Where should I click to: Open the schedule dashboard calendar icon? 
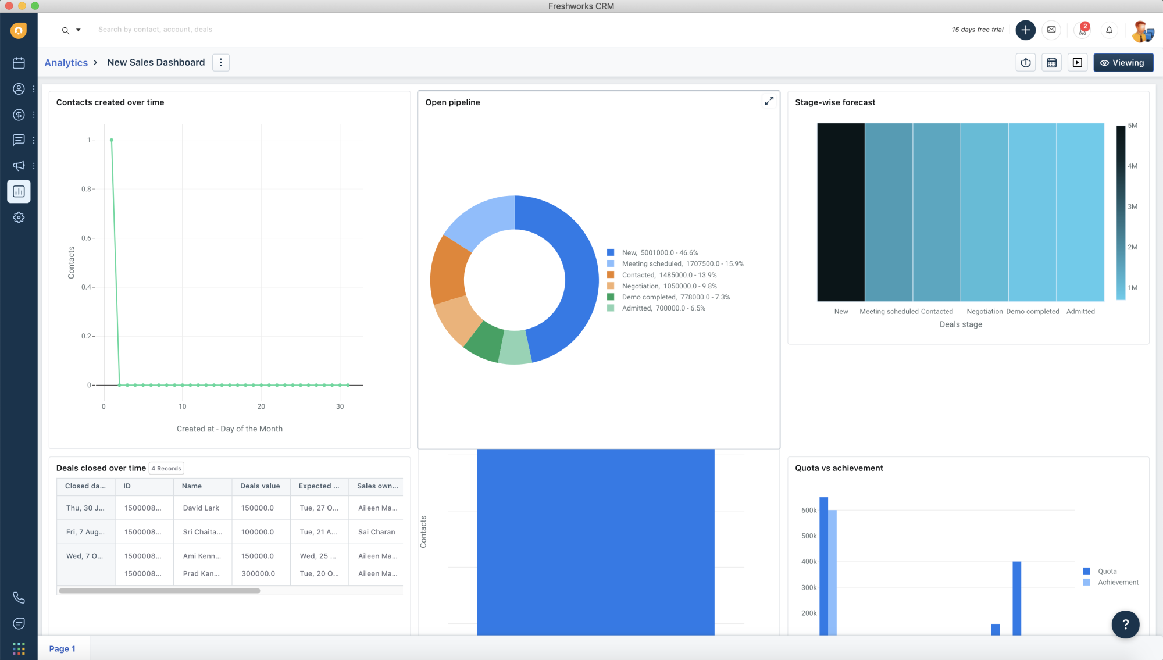[x=1051, y=62]
